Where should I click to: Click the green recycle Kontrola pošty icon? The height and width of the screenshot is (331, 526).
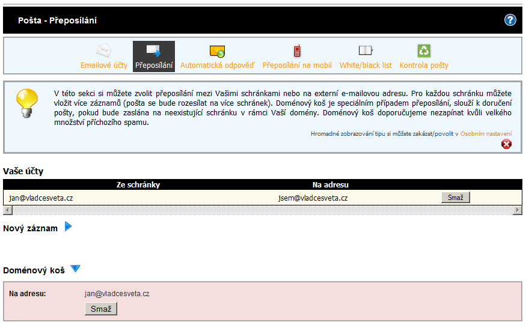[x=424, y=50]
